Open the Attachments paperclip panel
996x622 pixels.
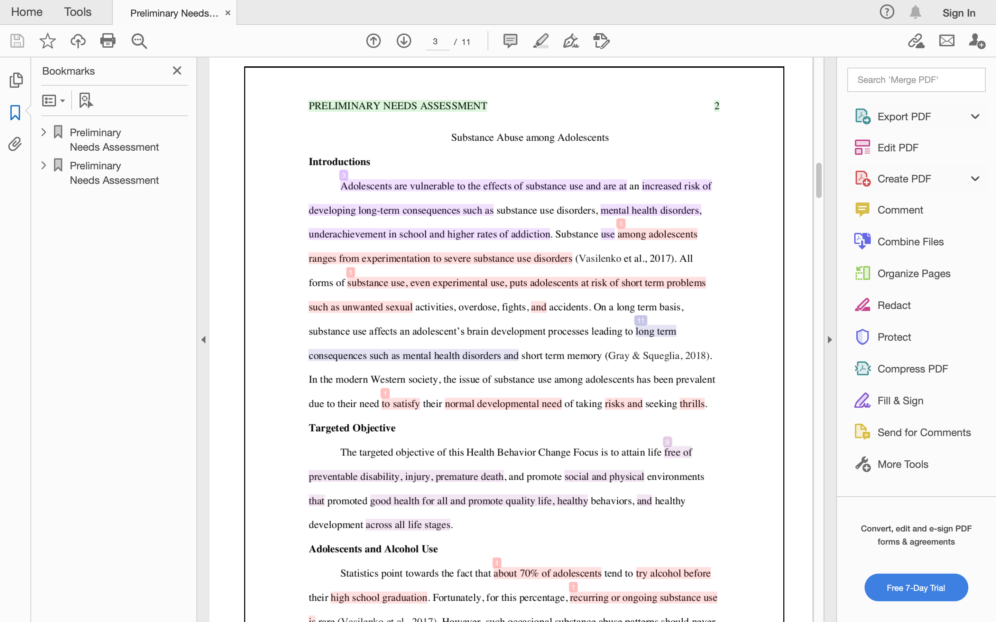click(x=15, y=143)
